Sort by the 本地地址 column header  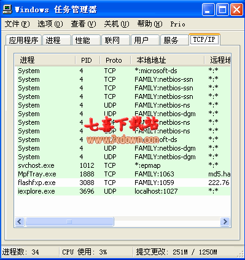(168, 60)
